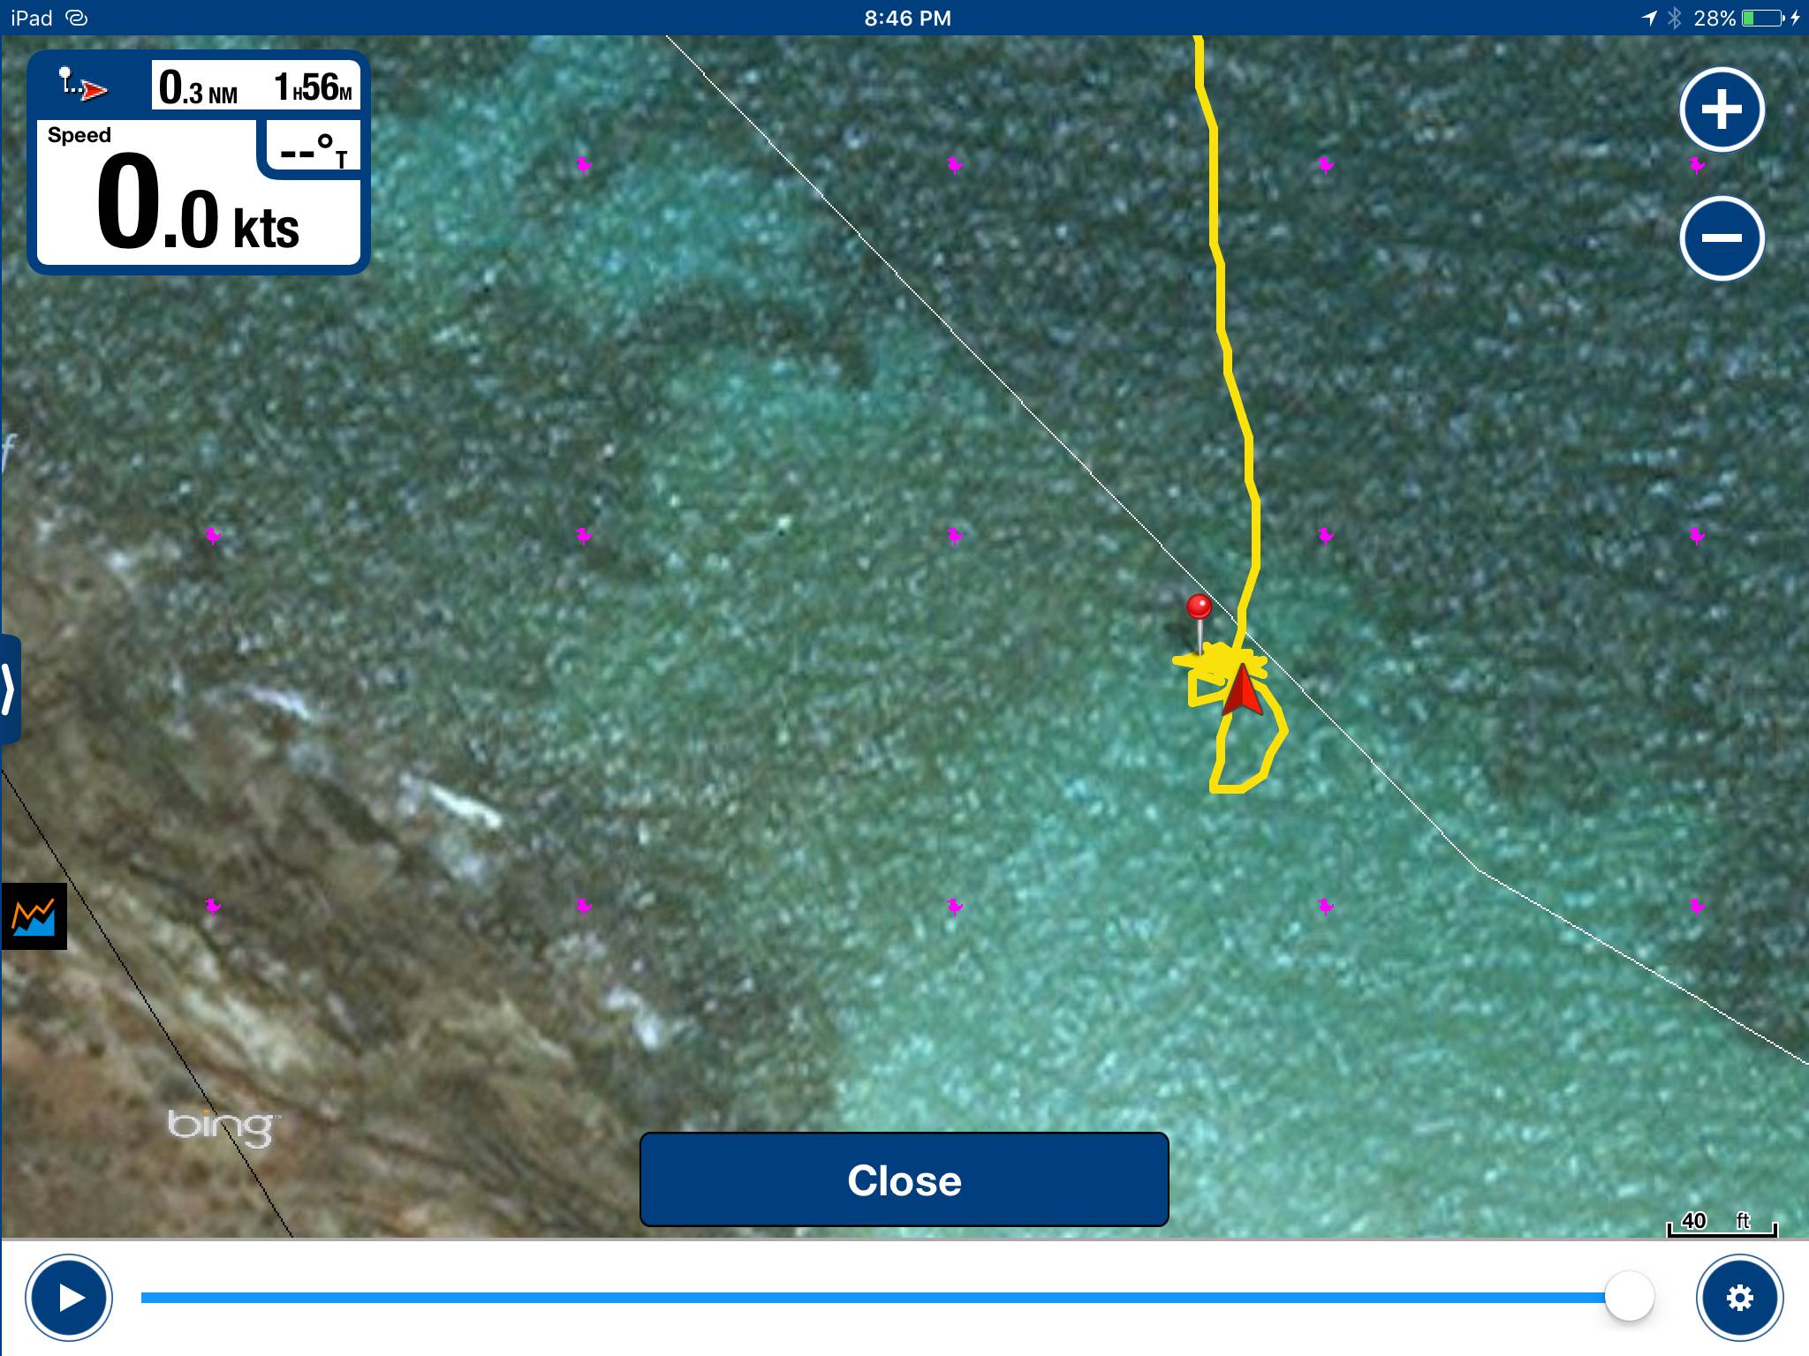Screen dimensions: 1809x1356
Task: Select the red boat position arrow
Action: (x=1242, y=691)
